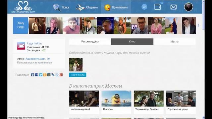Open the Гороскоп на удачу movie thumbnail
The image size is (212, 119).
181,99
